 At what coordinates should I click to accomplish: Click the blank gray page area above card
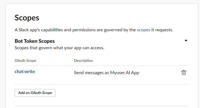[x=100, y=2]
